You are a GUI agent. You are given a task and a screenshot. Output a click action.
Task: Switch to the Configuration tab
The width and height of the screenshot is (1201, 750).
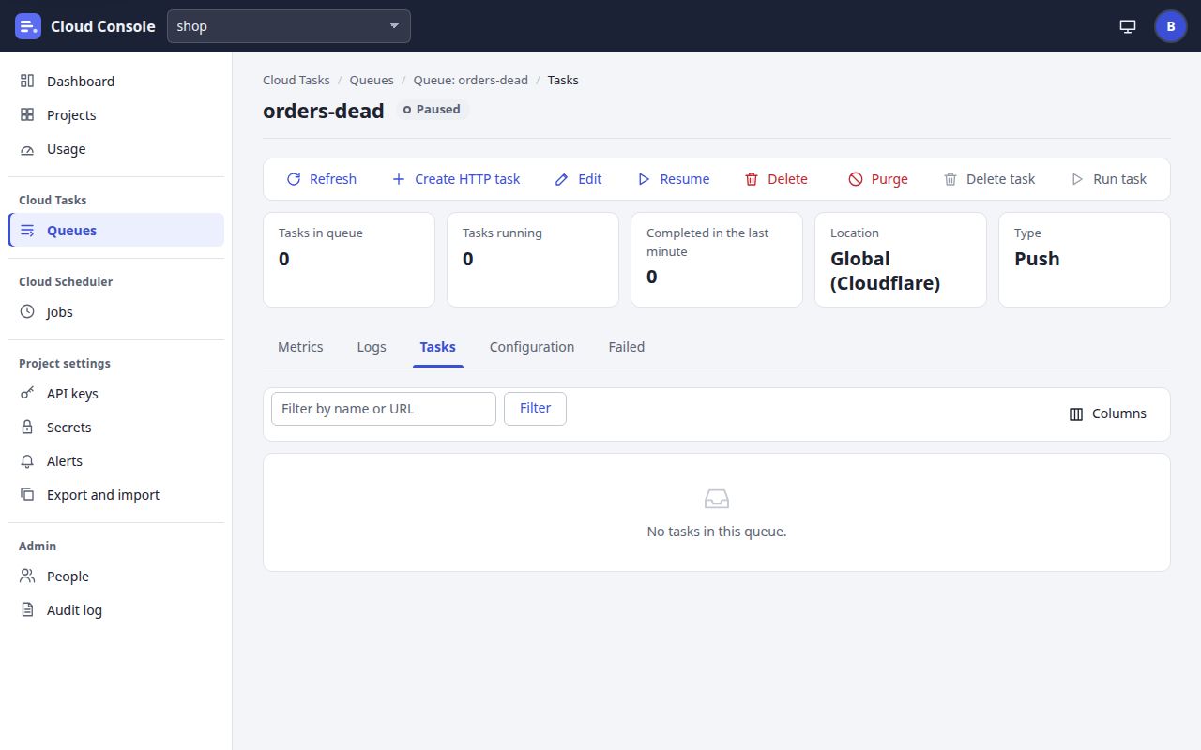click(x=532, y=347)
